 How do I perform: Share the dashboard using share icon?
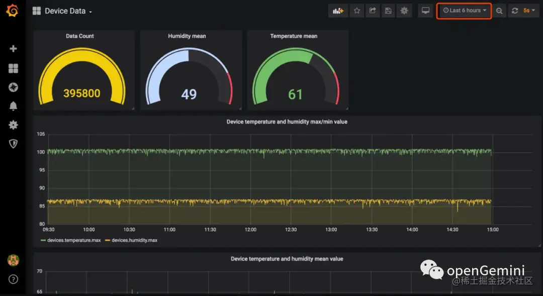(x=373, y=11)
